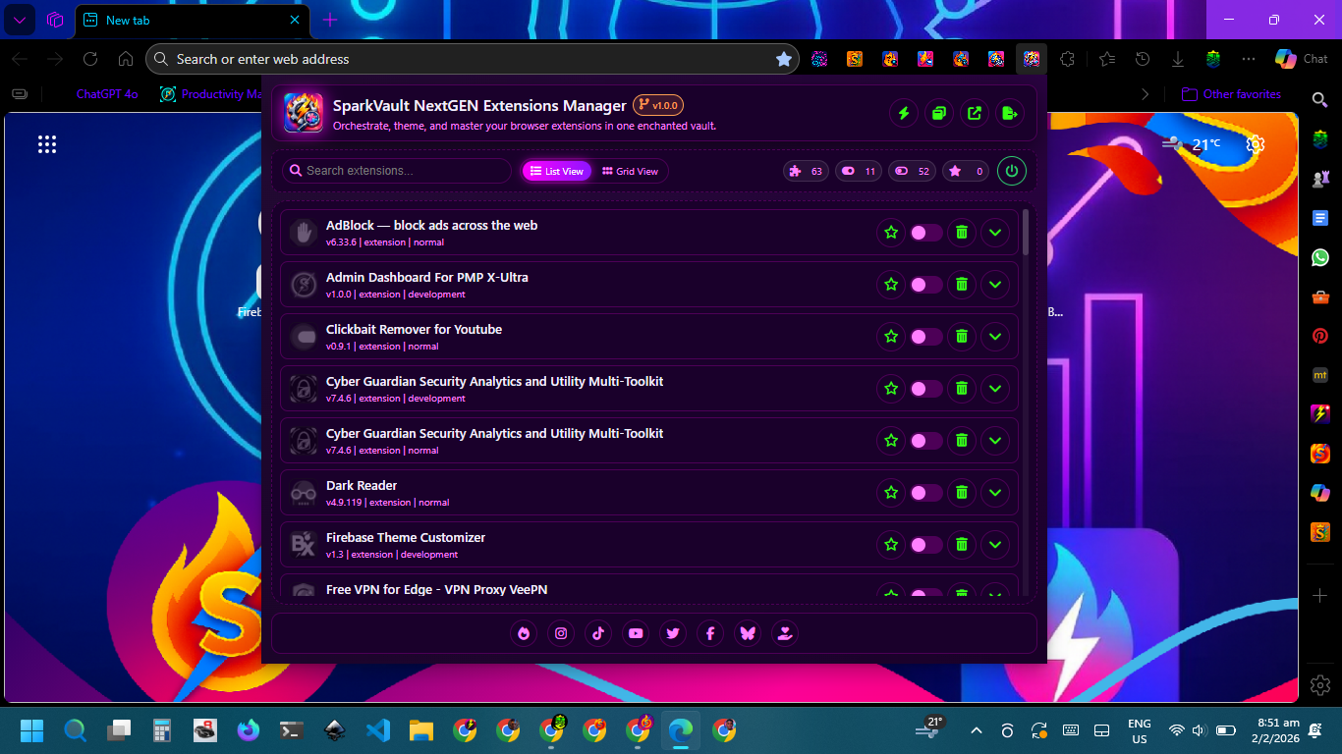
Task: Toggle the AdBlock extension switch
Action: pyautogui.click(x=924, y=233)
